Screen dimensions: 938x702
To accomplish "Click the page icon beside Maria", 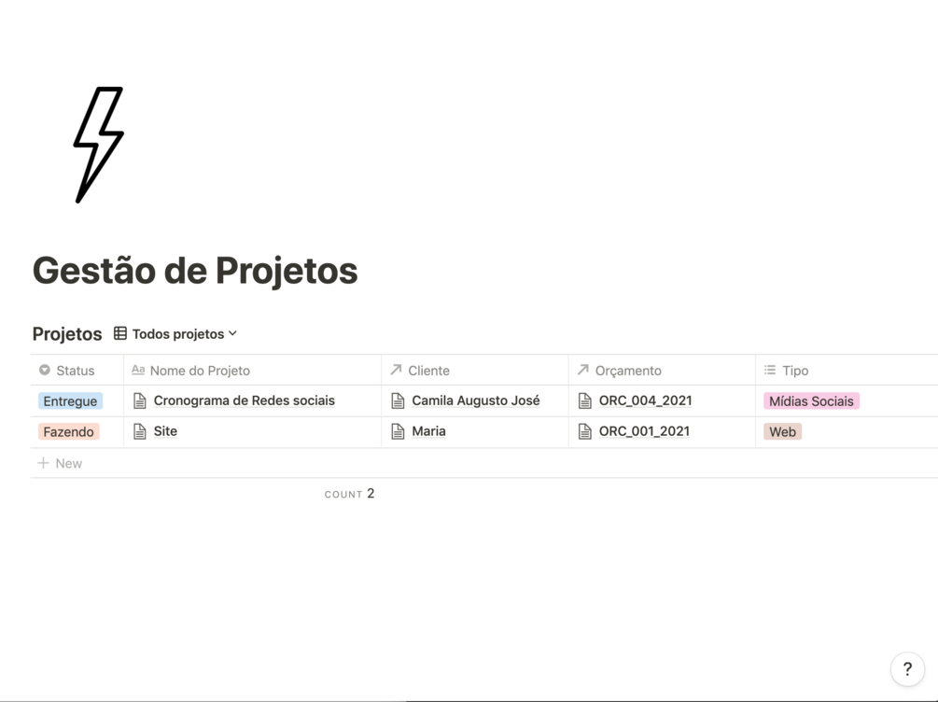I will tap(398, 431).
